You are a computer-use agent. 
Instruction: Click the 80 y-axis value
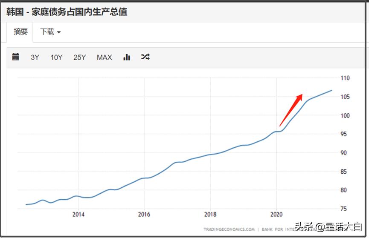click(343, 190)
